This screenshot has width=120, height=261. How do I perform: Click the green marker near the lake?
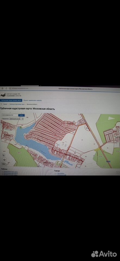pos(21,127)
